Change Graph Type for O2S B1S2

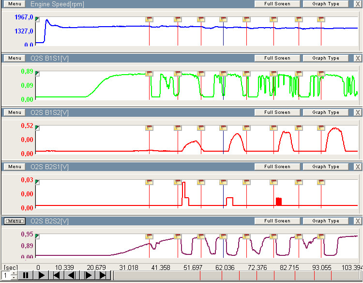pos(325,112)
